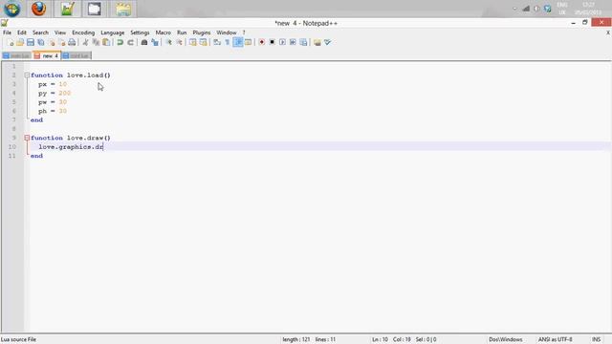Open the ? help menu

[x=244, y=32]
